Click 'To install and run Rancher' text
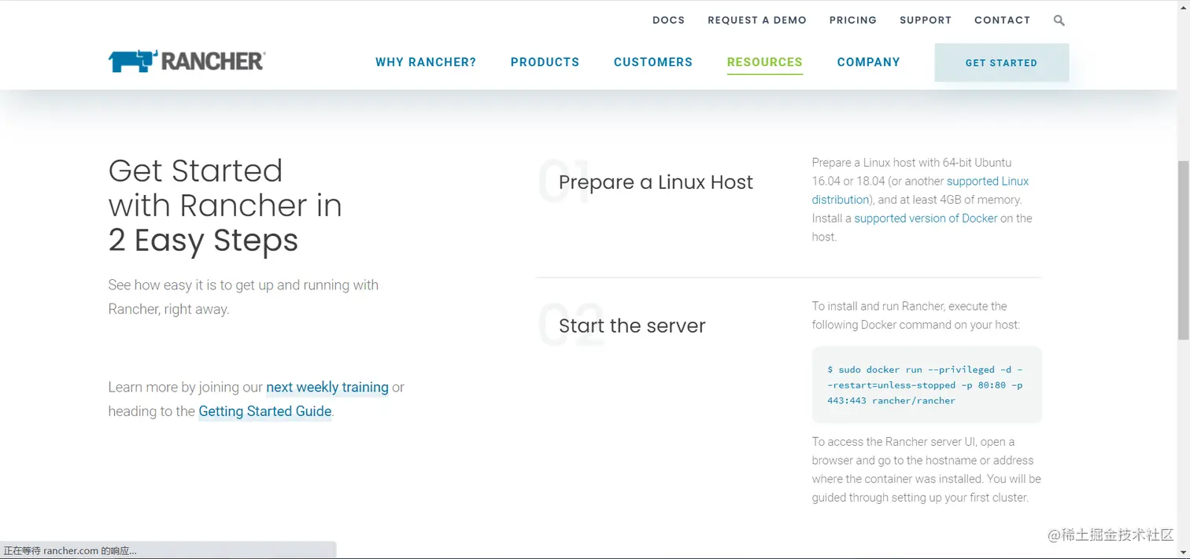1190x559 pixels. 916,315
